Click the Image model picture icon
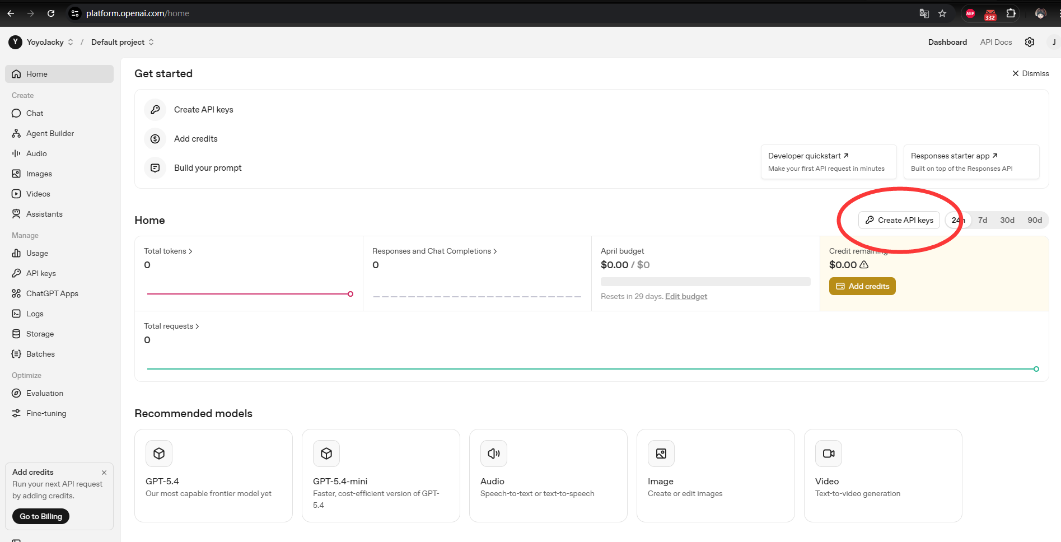 [661, 454]
